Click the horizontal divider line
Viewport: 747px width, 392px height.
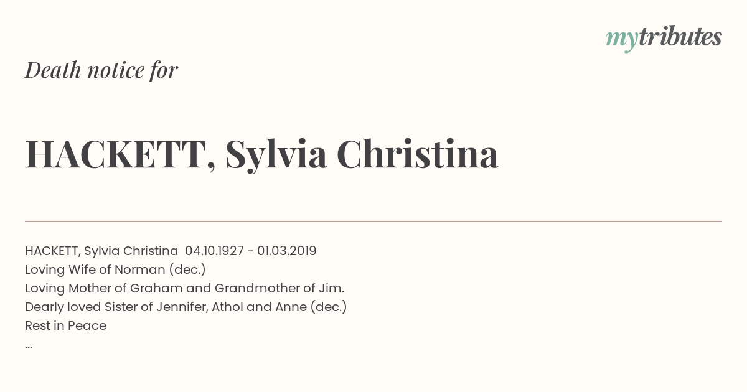point(374,221)
